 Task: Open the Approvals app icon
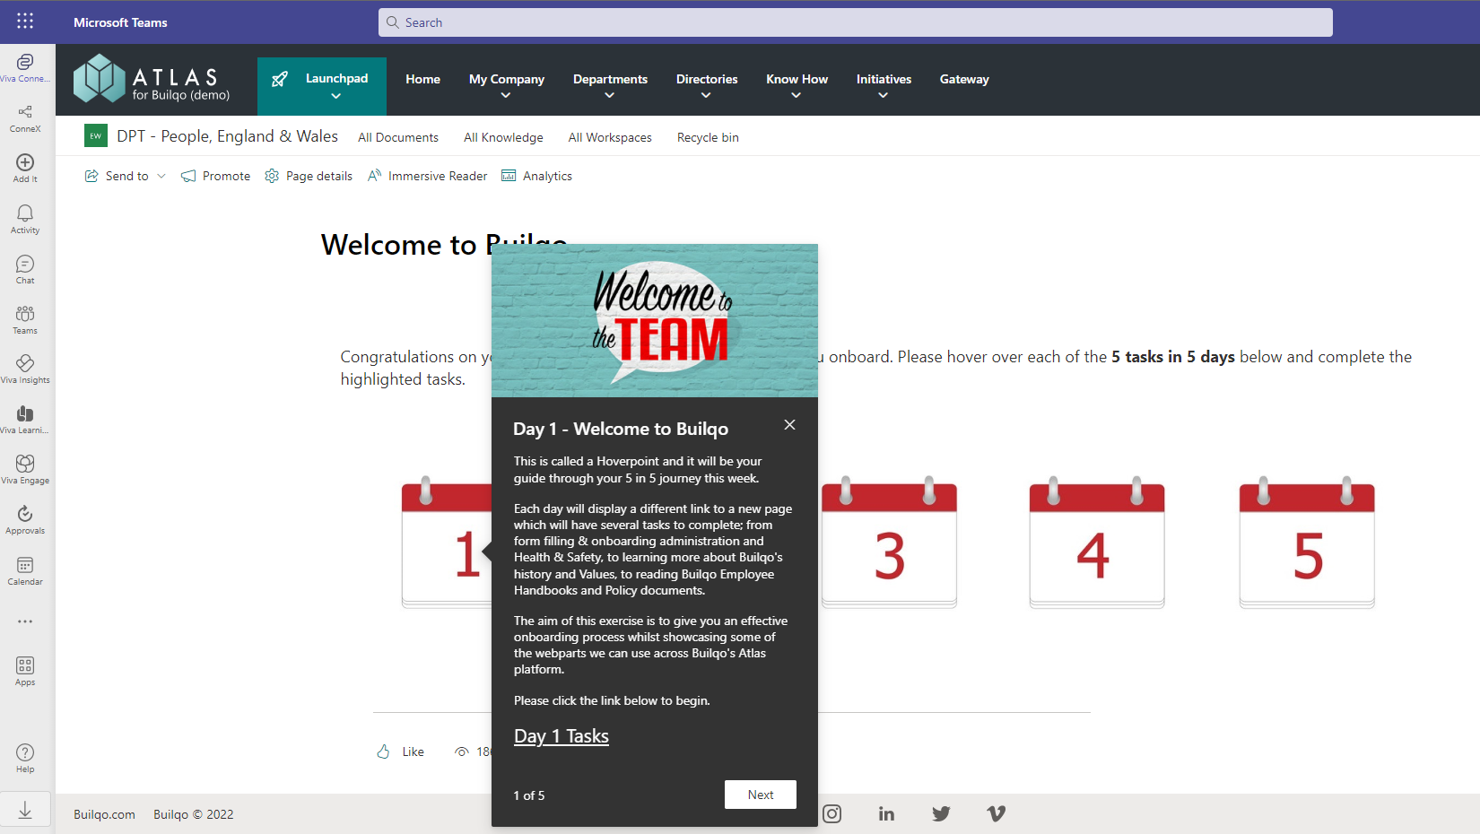point(25,518)
